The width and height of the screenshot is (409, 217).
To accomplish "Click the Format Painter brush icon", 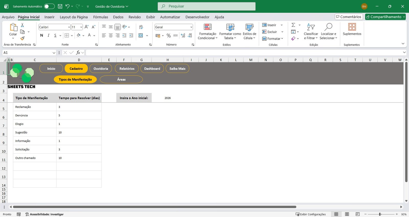I will click(x=22, y=38).
